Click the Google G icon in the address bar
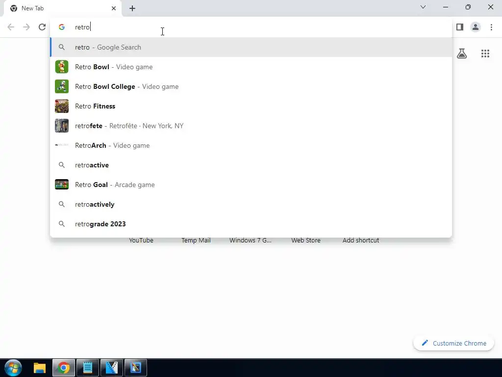This screenshot has width=502, height=377. (x=62, y=27)
